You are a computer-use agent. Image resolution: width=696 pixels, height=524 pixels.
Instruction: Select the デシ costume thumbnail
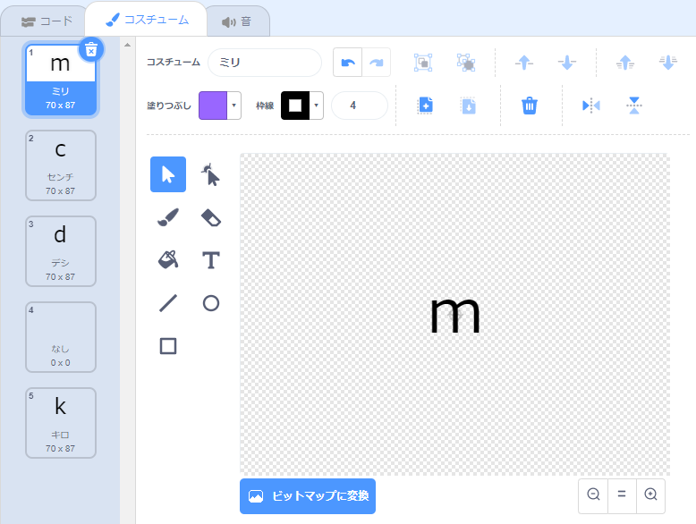coord(60,251)
